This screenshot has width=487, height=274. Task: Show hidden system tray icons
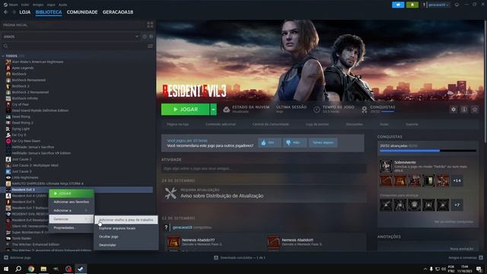pos(425,269)
